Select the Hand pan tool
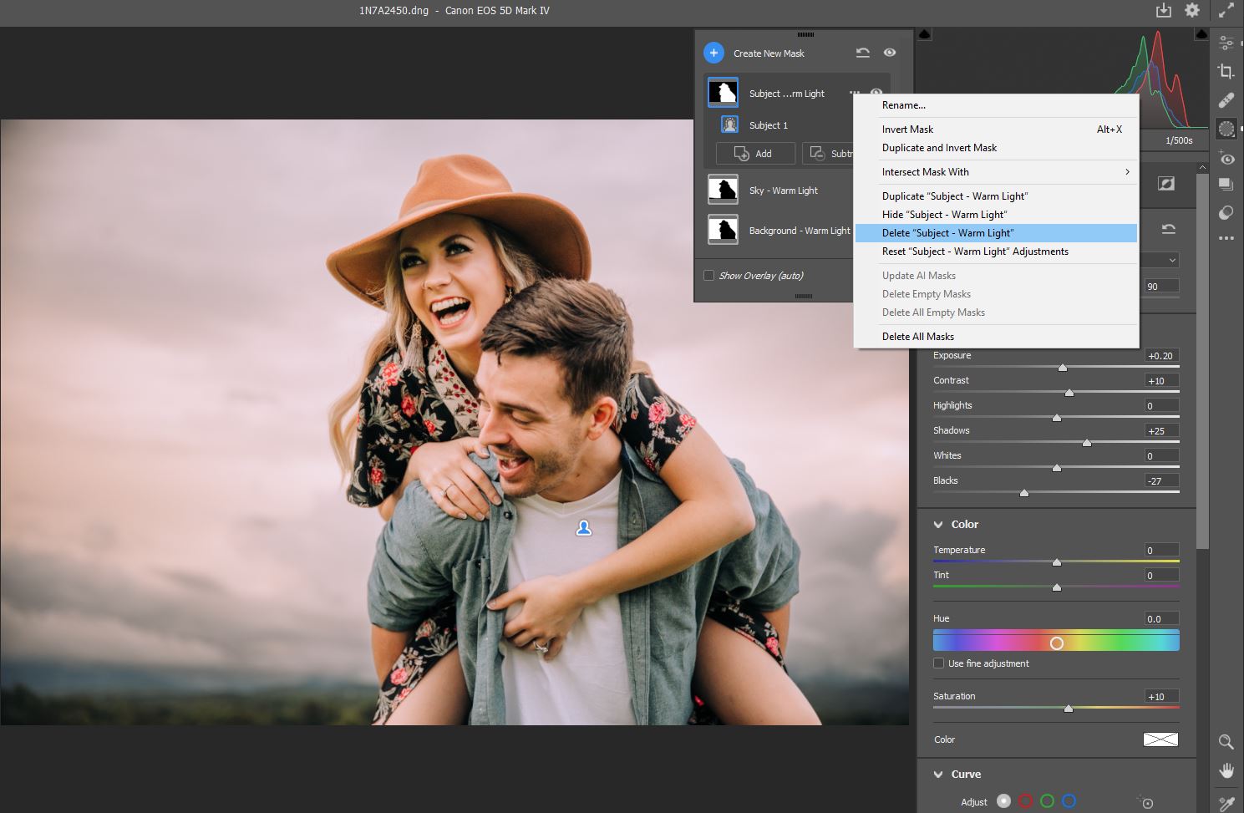Image resolution: width=1244 pixels, height=813 pixels. point(1226,770)
